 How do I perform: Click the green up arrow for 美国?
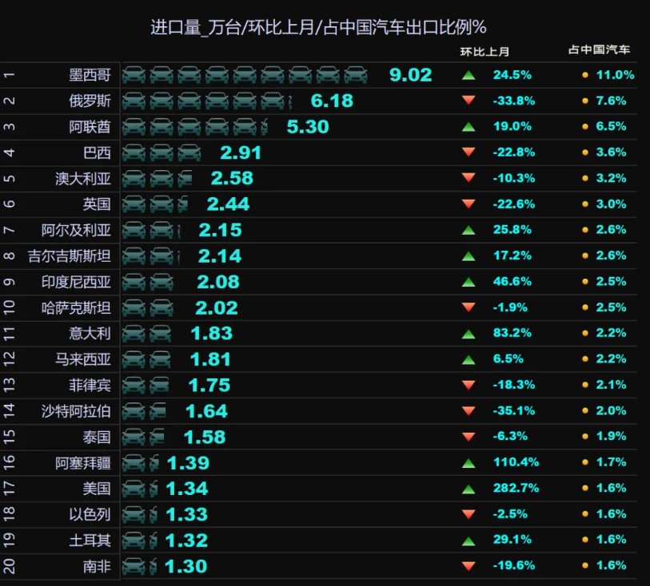coord(469,489)
